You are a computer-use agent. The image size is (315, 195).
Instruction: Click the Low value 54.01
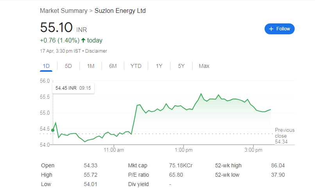[x=91, y=184]
